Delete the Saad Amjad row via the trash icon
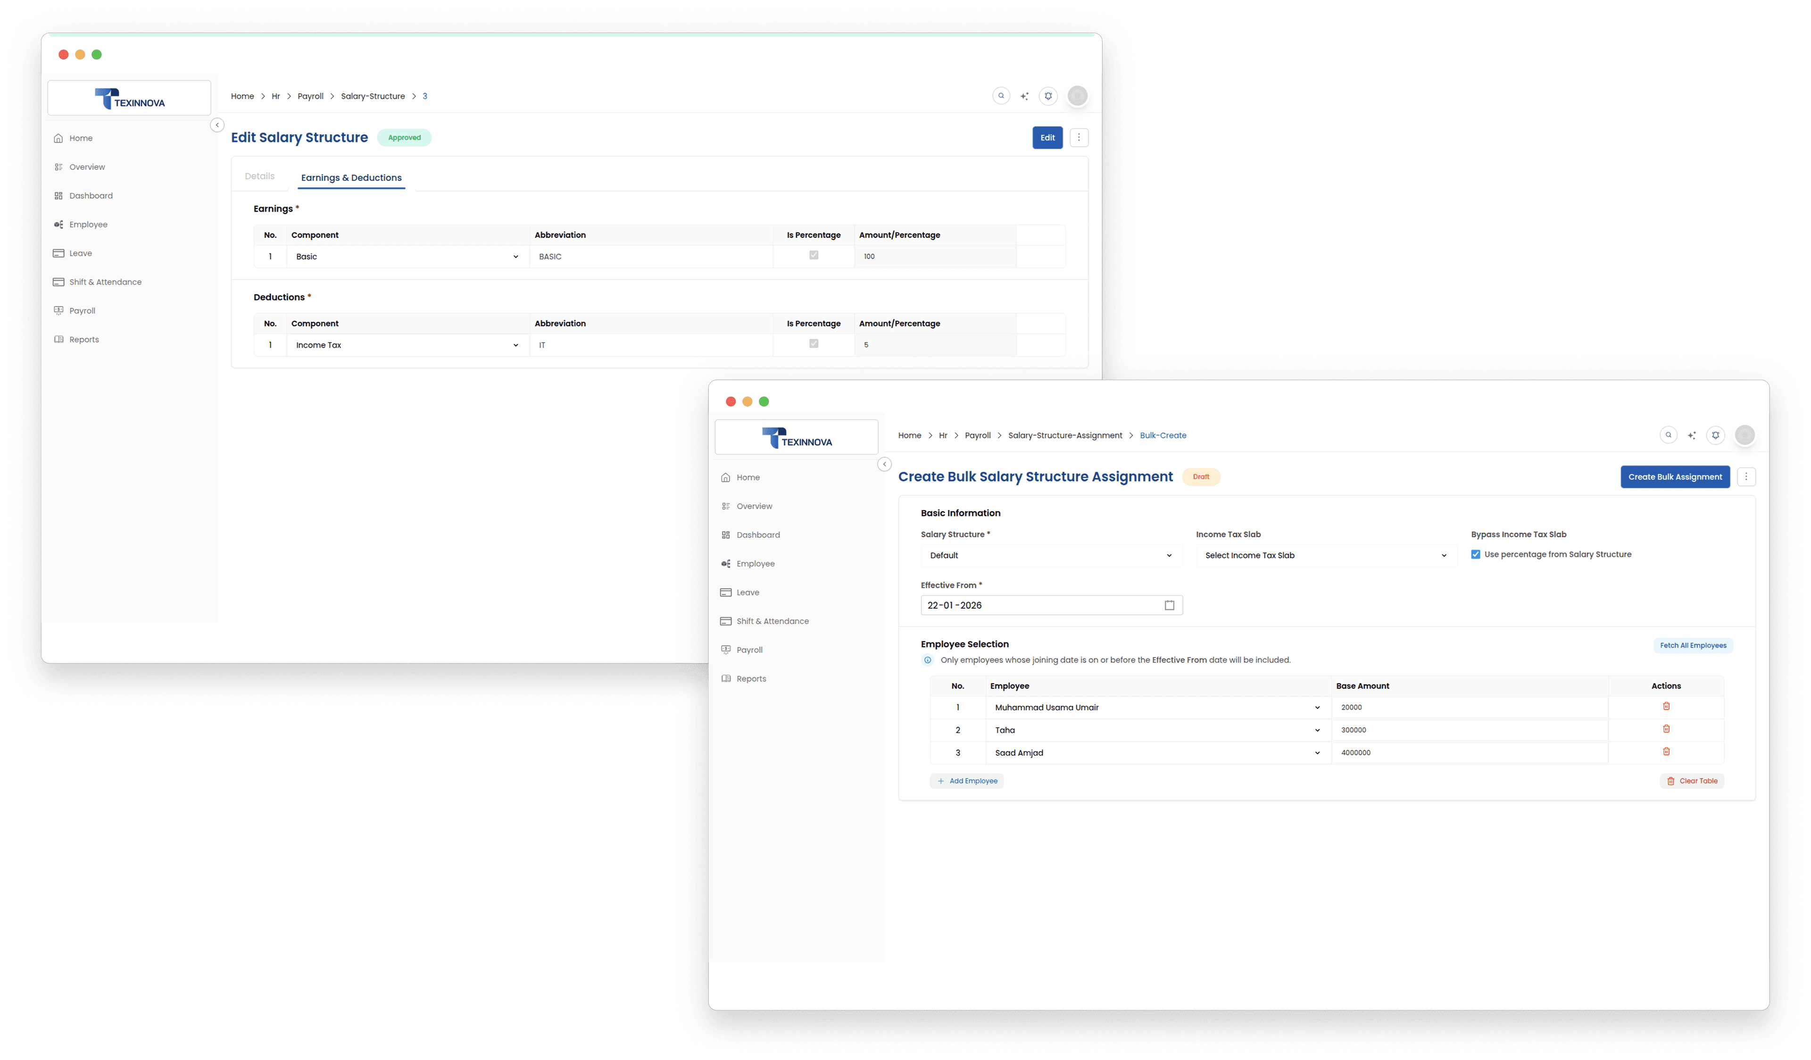 coord(1666,751)
